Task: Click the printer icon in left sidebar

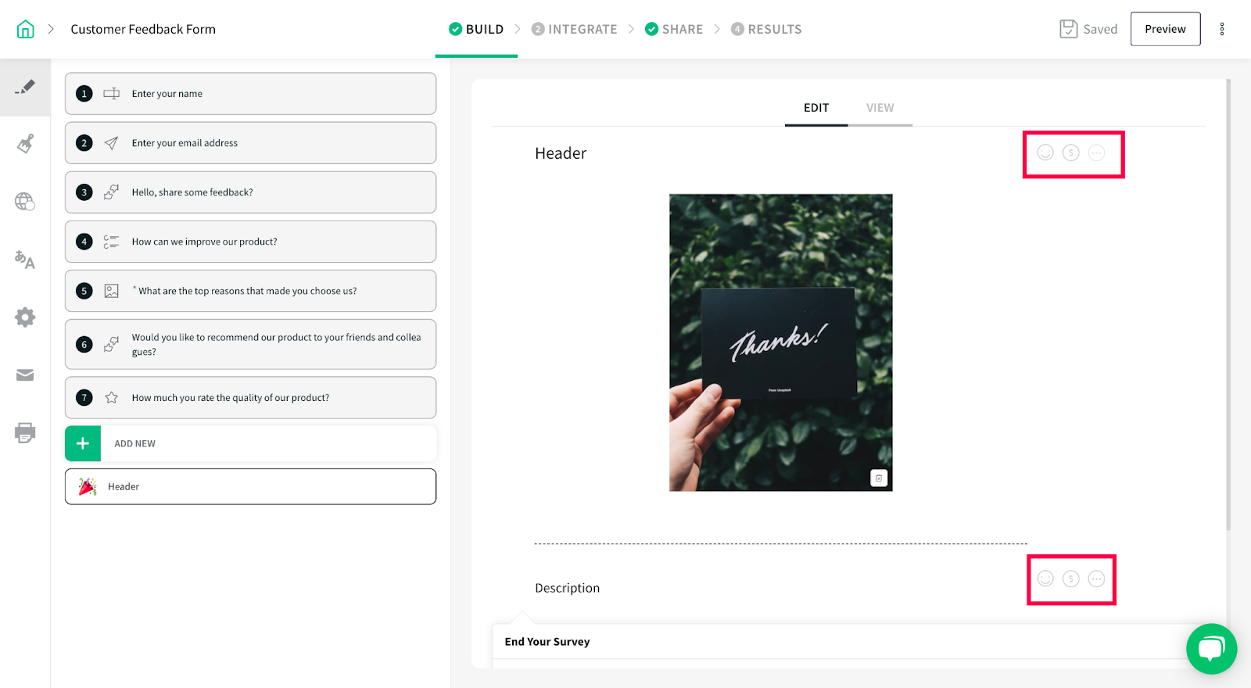Action: [x=25, y=432]
